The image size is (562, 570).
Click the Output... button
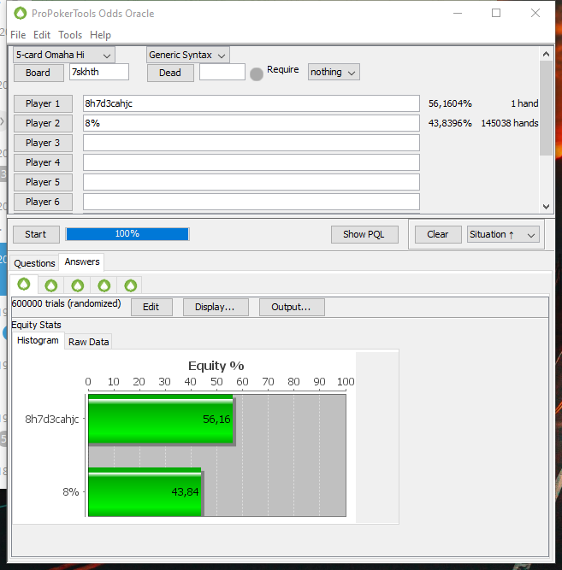(x=292, y=307)
